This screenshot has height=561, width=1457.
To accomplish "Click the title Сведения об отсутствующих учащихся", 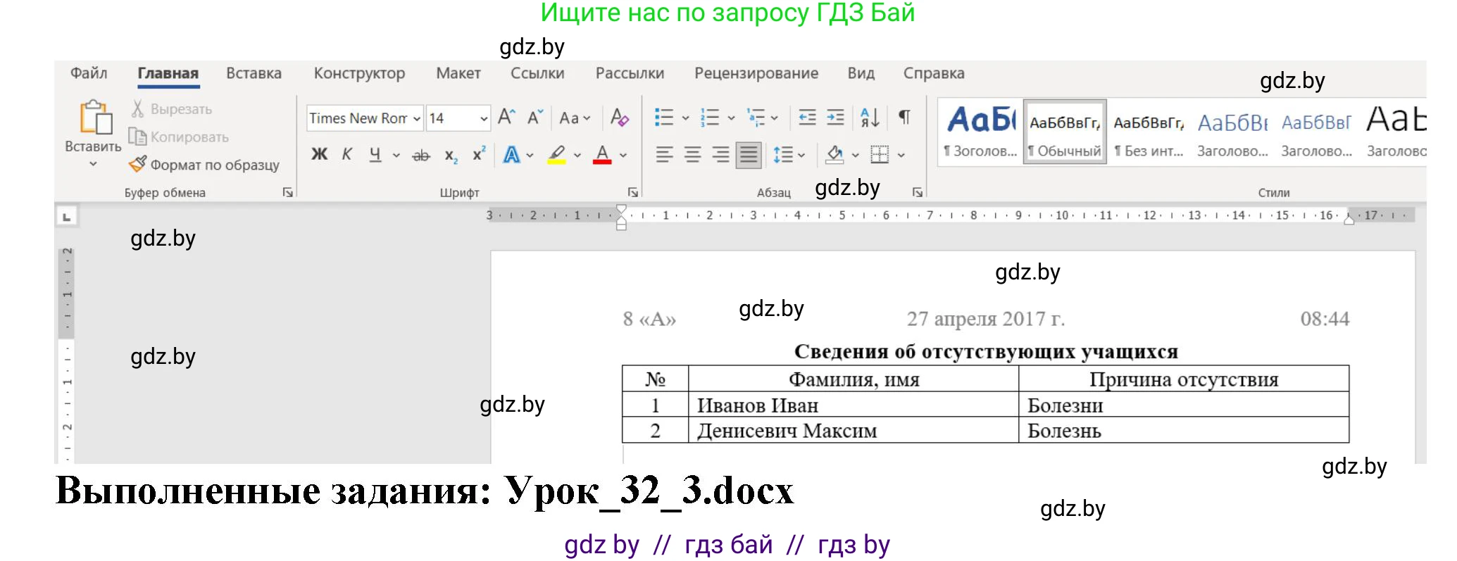I will pos(986,351).
